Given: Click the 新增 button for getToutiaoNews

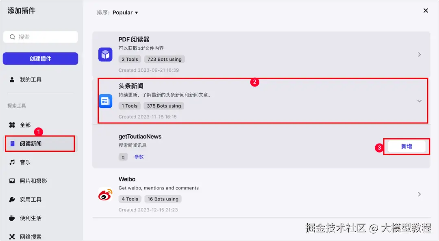Looking at the screenshot, I should pyautogui.click(x=406, y=146).
